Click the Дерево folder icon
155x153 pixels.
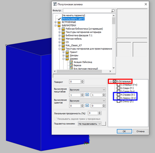(67, 59)
